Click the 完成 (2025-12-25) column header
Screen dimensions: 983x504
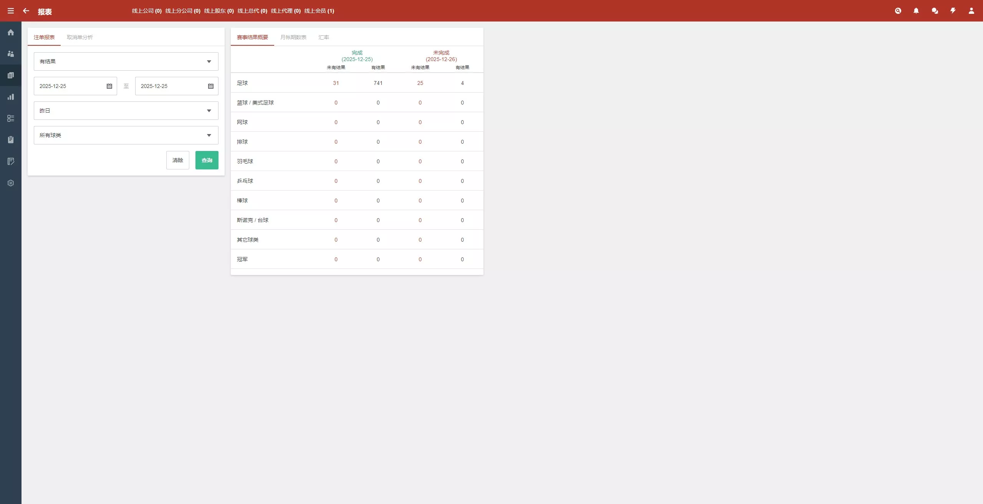(357, 56)
